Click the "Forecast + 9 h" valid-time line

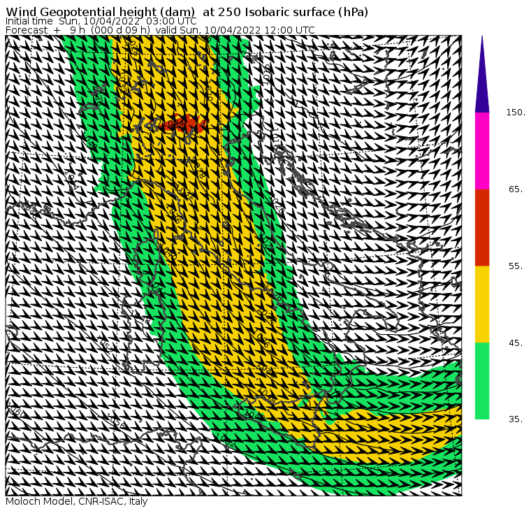point(160,30)
